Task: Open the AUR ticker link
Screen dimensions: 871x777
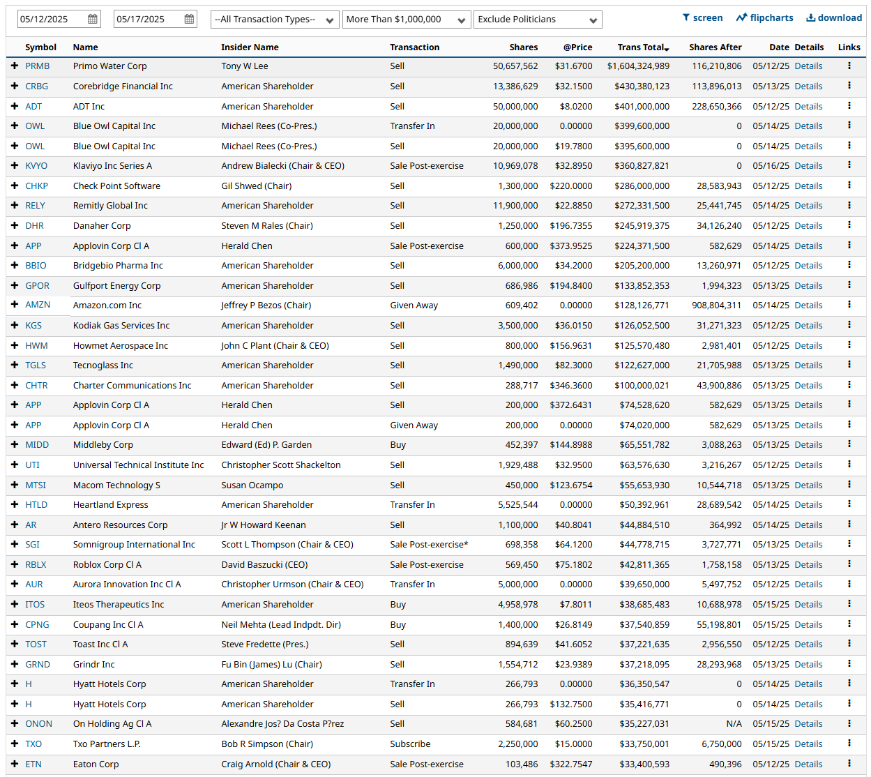Action: (x=34, y=584)
